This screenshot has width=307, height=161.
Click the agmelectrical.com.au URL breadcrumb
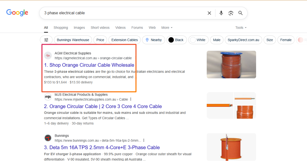[x=93, y=58]
